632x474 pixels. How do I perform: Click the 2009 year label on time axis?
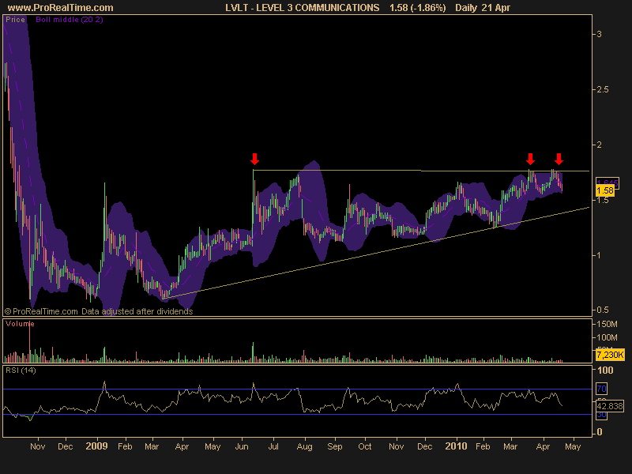coord(96,446)
